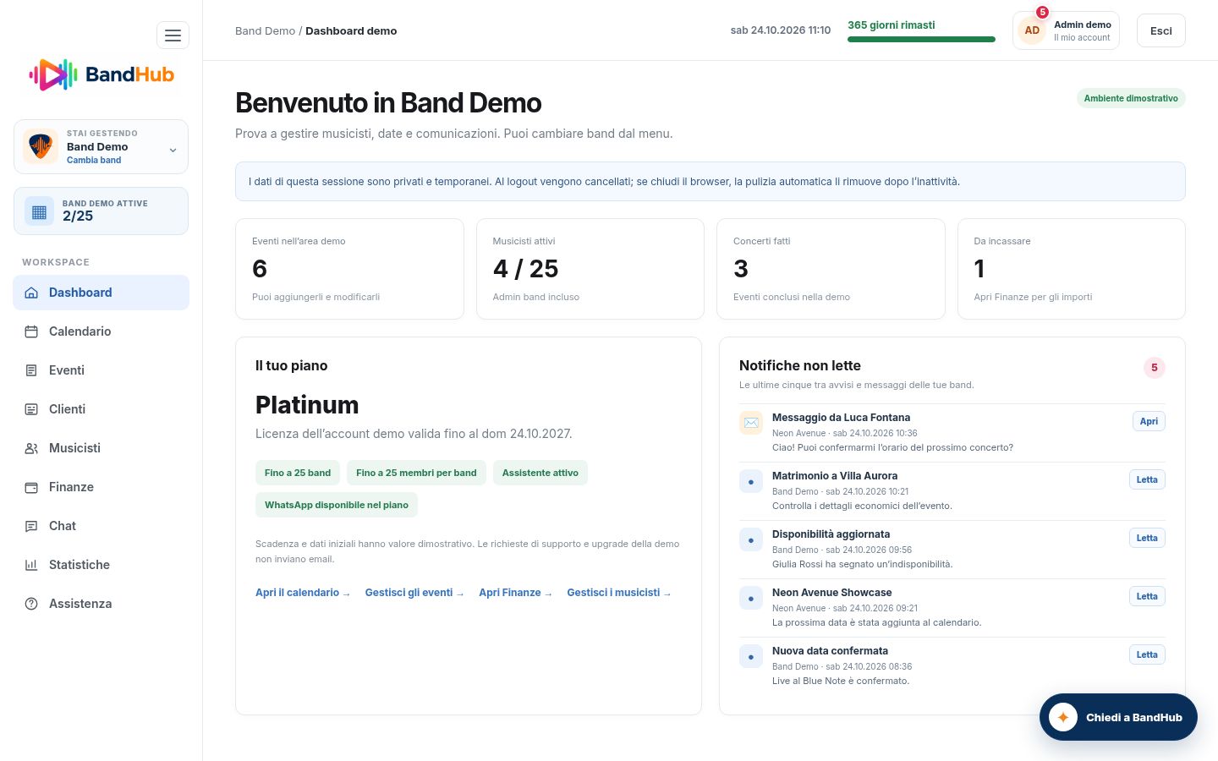Screen dimensions: 1218x761
Task: Click the Band Demo breadcrumb link
Action: click(x=265, y=30)
